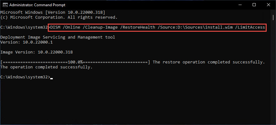Click the DISM keyword in the command
Screen dimensions: 276x125
tap(55, 27)
